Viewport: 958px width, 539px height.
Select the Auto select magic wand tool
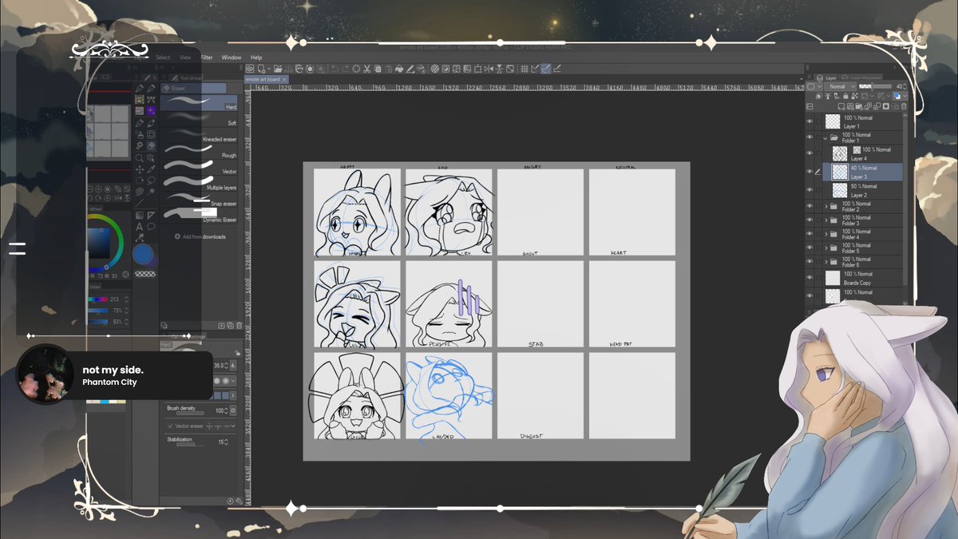click(x=152, y=191)
